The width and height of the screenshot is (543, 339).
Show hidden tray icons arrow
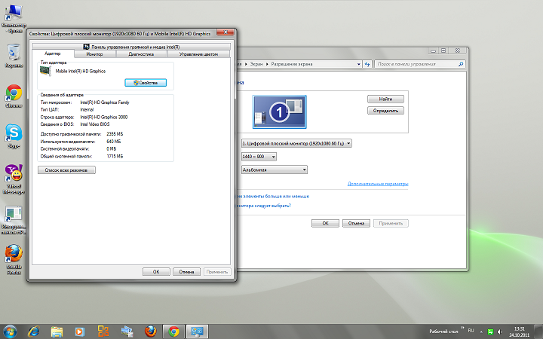pos(481,331)
